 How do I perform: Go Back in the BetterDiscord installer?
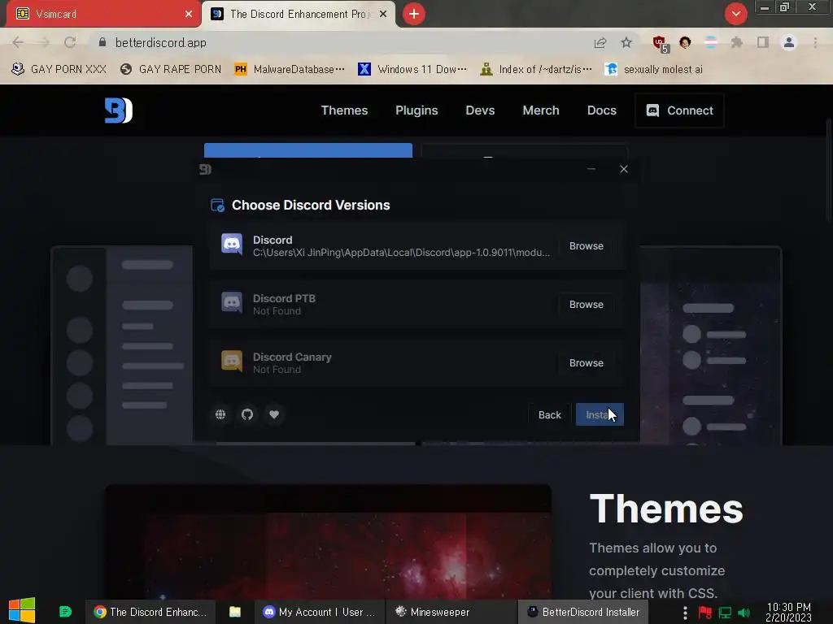[549, 415]
